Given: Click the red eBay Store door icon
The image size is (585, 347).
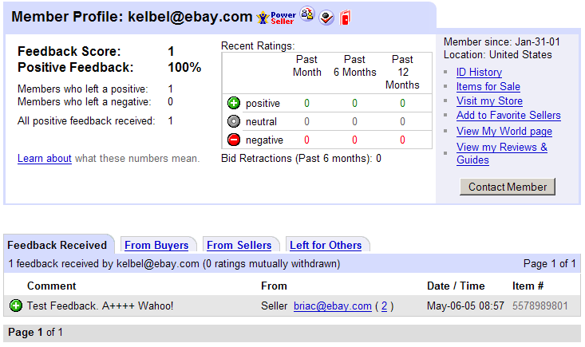Looking at the screenshot, I should coord(344,18).
